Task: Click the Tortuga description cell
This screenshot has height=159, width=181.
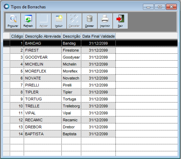Action: click(71, 99)
